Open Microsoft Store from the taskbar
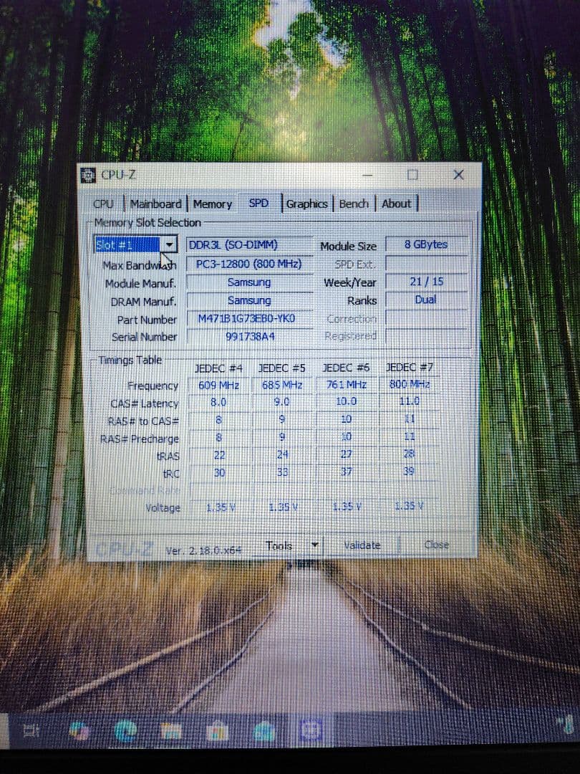The width and height of the screenshot is (580, 774). coord(216,732)
